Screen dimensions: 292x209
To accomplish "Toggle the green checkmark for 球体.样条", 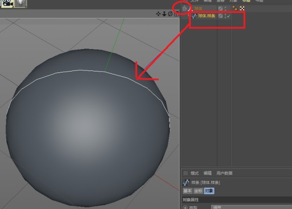I will click(x=228, y=16).
